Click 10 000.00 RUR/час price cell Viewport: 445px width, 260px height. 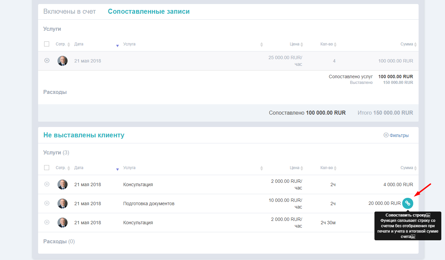point(285,204)
